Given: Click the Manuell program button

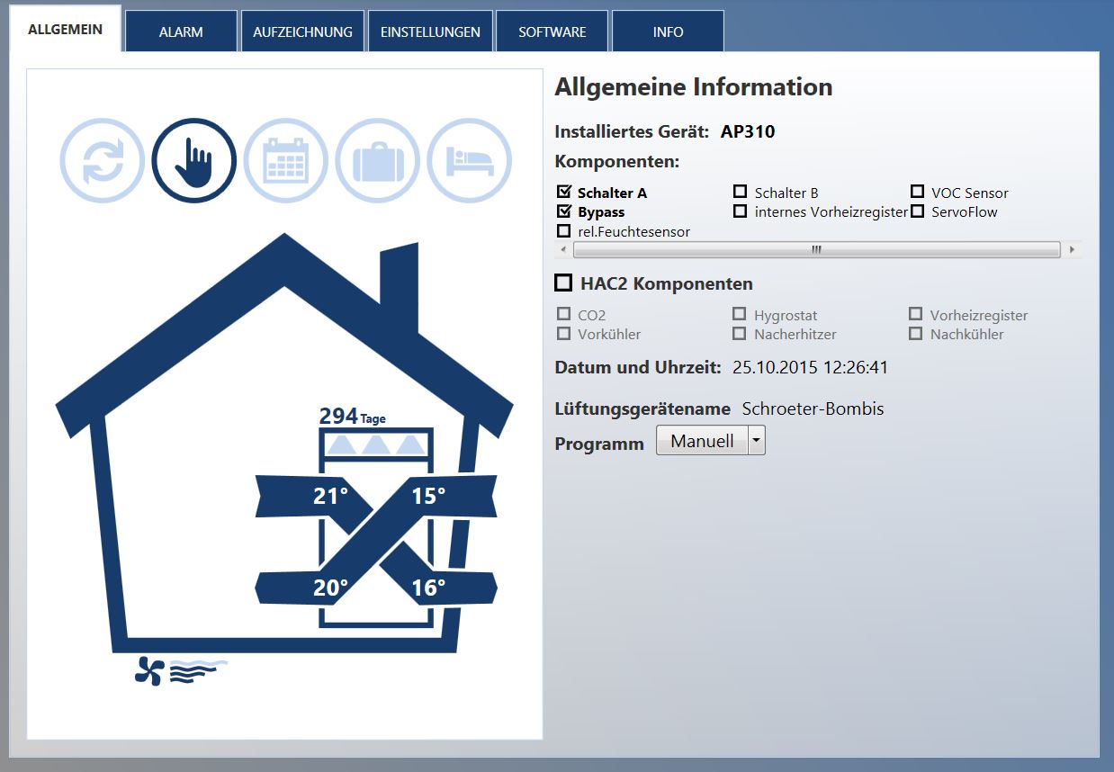Looking at the screenshot, I should [703, 440].
